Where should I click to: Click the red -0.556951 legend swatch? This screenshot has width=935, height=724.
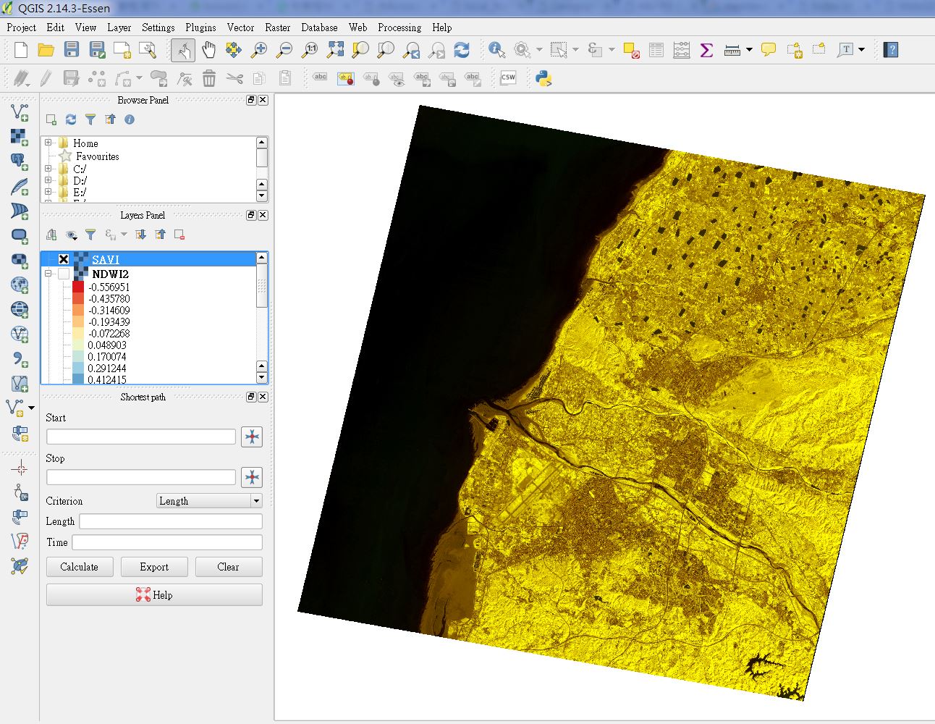pos(78,287)
